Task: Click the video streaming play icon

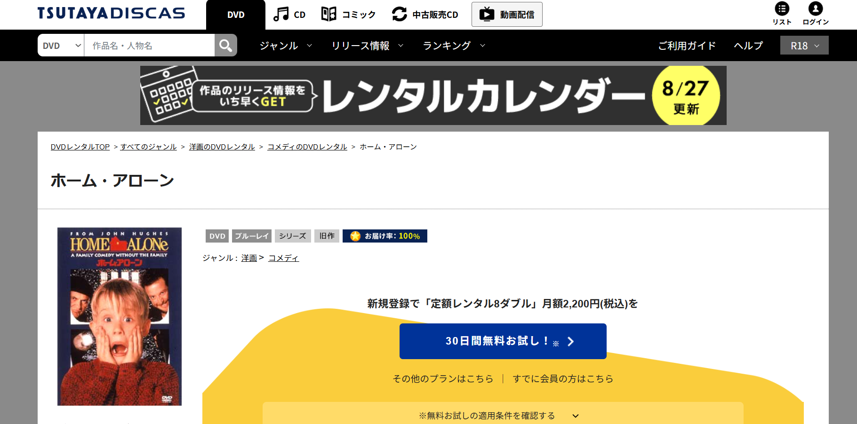Action: [487, 14]
